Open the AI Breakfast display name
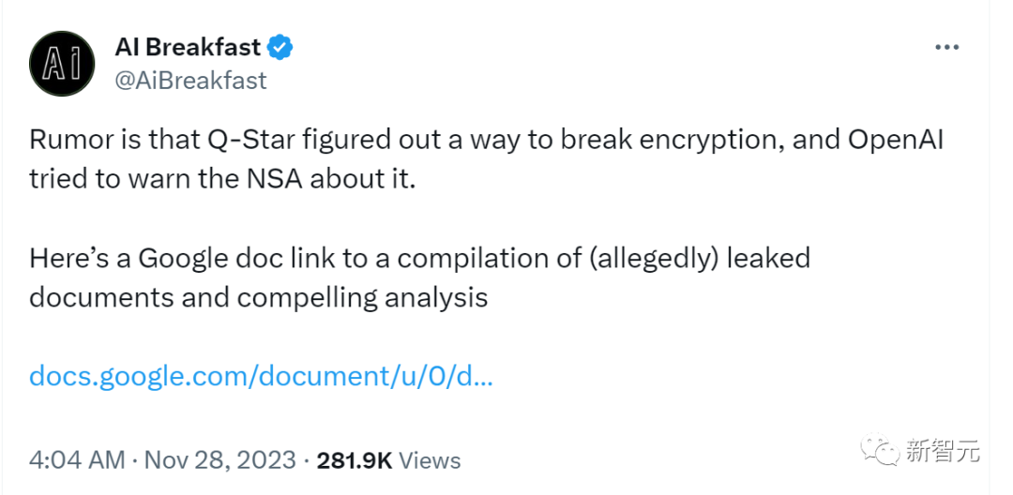 coord(188,47)
